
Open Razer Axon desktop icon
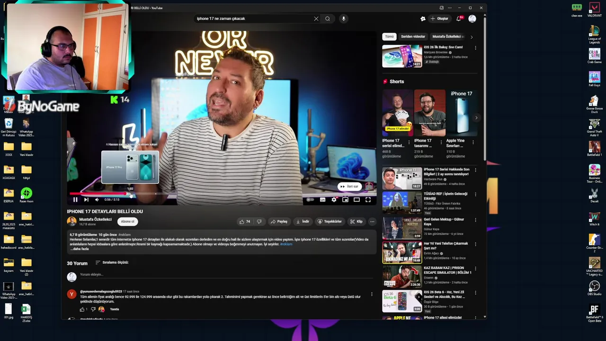click(x=27, y=195)
